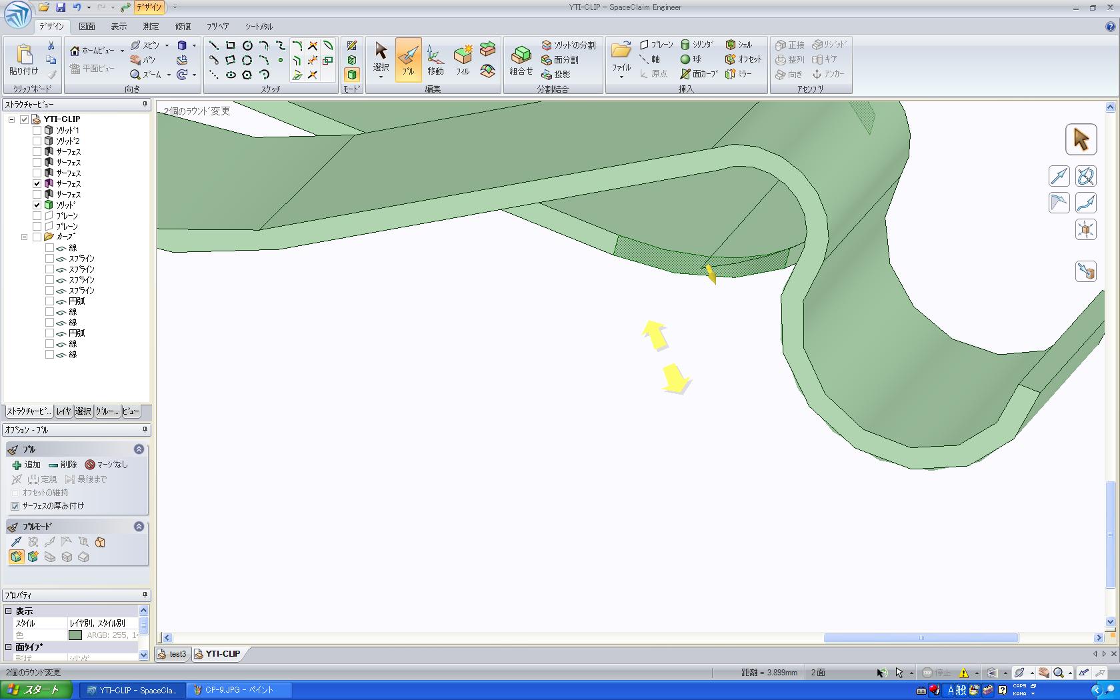Screen dimensions: 1120x700
Task: Toggle the カーブ folder checkbox
Action: pyautogui.click(x=37, y=237)
